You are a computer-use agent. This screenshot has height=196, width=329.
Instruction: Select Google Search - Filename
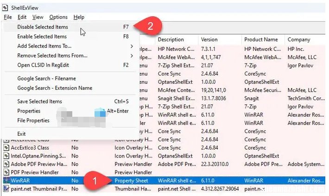(x=71, y=78)
